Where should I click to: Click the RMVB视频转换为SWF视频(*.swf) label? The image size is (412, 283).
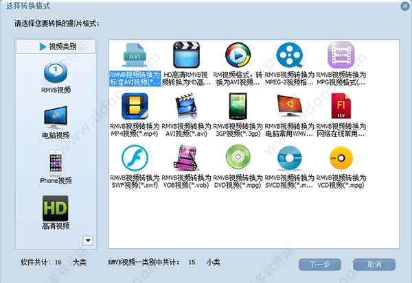click(x=135, y=182)
